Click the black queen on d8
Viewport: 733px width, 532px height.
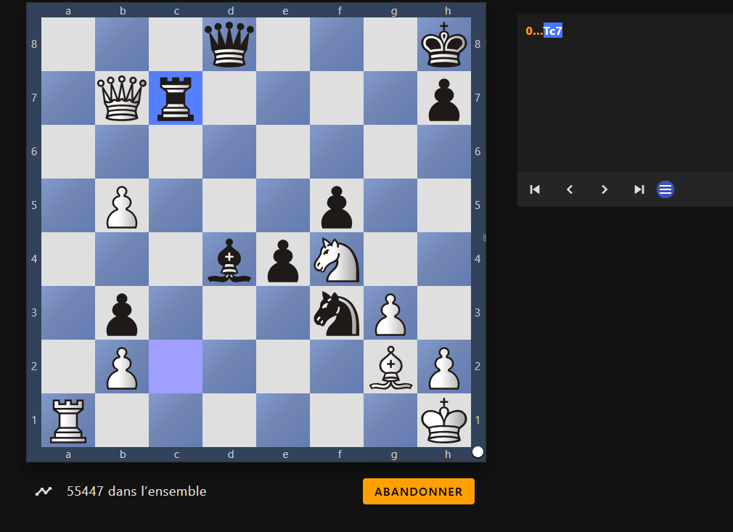click(x=229, y=44)
